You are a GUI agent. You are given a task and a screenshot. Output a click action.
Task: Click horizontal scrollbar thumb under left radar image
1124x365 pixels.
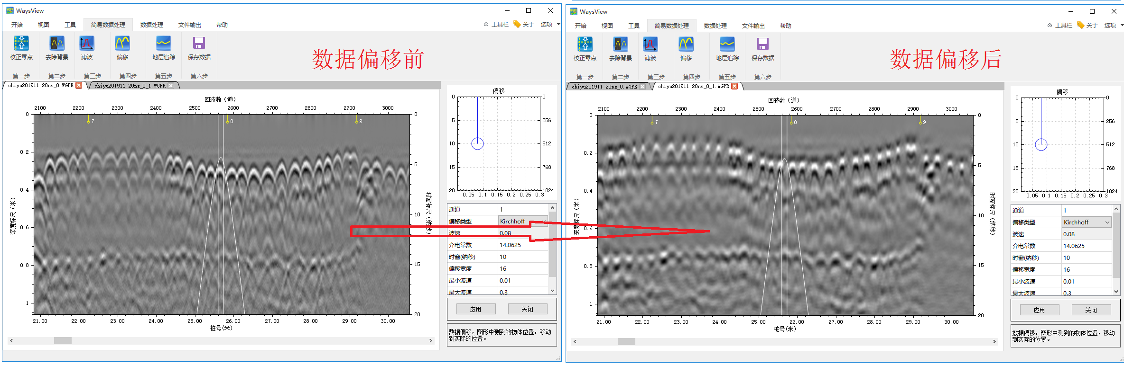coord(63,341)
